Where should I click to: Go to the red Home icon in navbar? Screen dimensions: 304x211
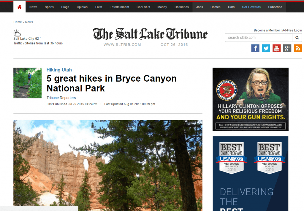tap(19, 7)
